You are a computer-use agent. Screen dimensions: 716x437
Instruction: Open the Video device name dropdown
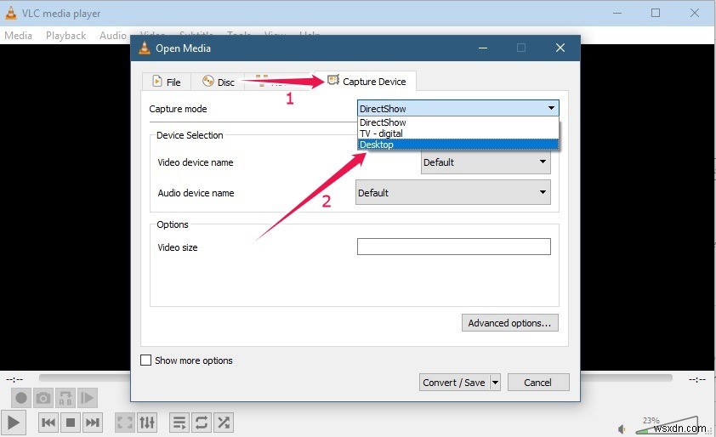pos(486,162)
